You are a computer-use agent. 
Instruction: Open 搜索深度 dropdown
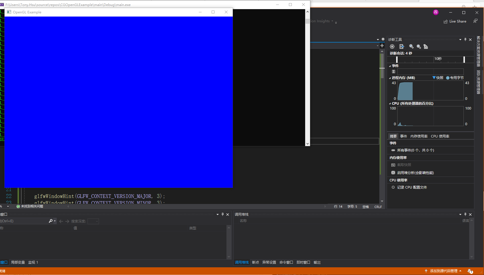(93, 221)
